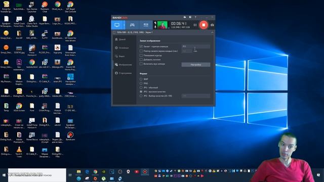Viewport: 324px width, 182px height.
Task: Open 3D Vision for new drivers shortcut
Action: [70, 35]
